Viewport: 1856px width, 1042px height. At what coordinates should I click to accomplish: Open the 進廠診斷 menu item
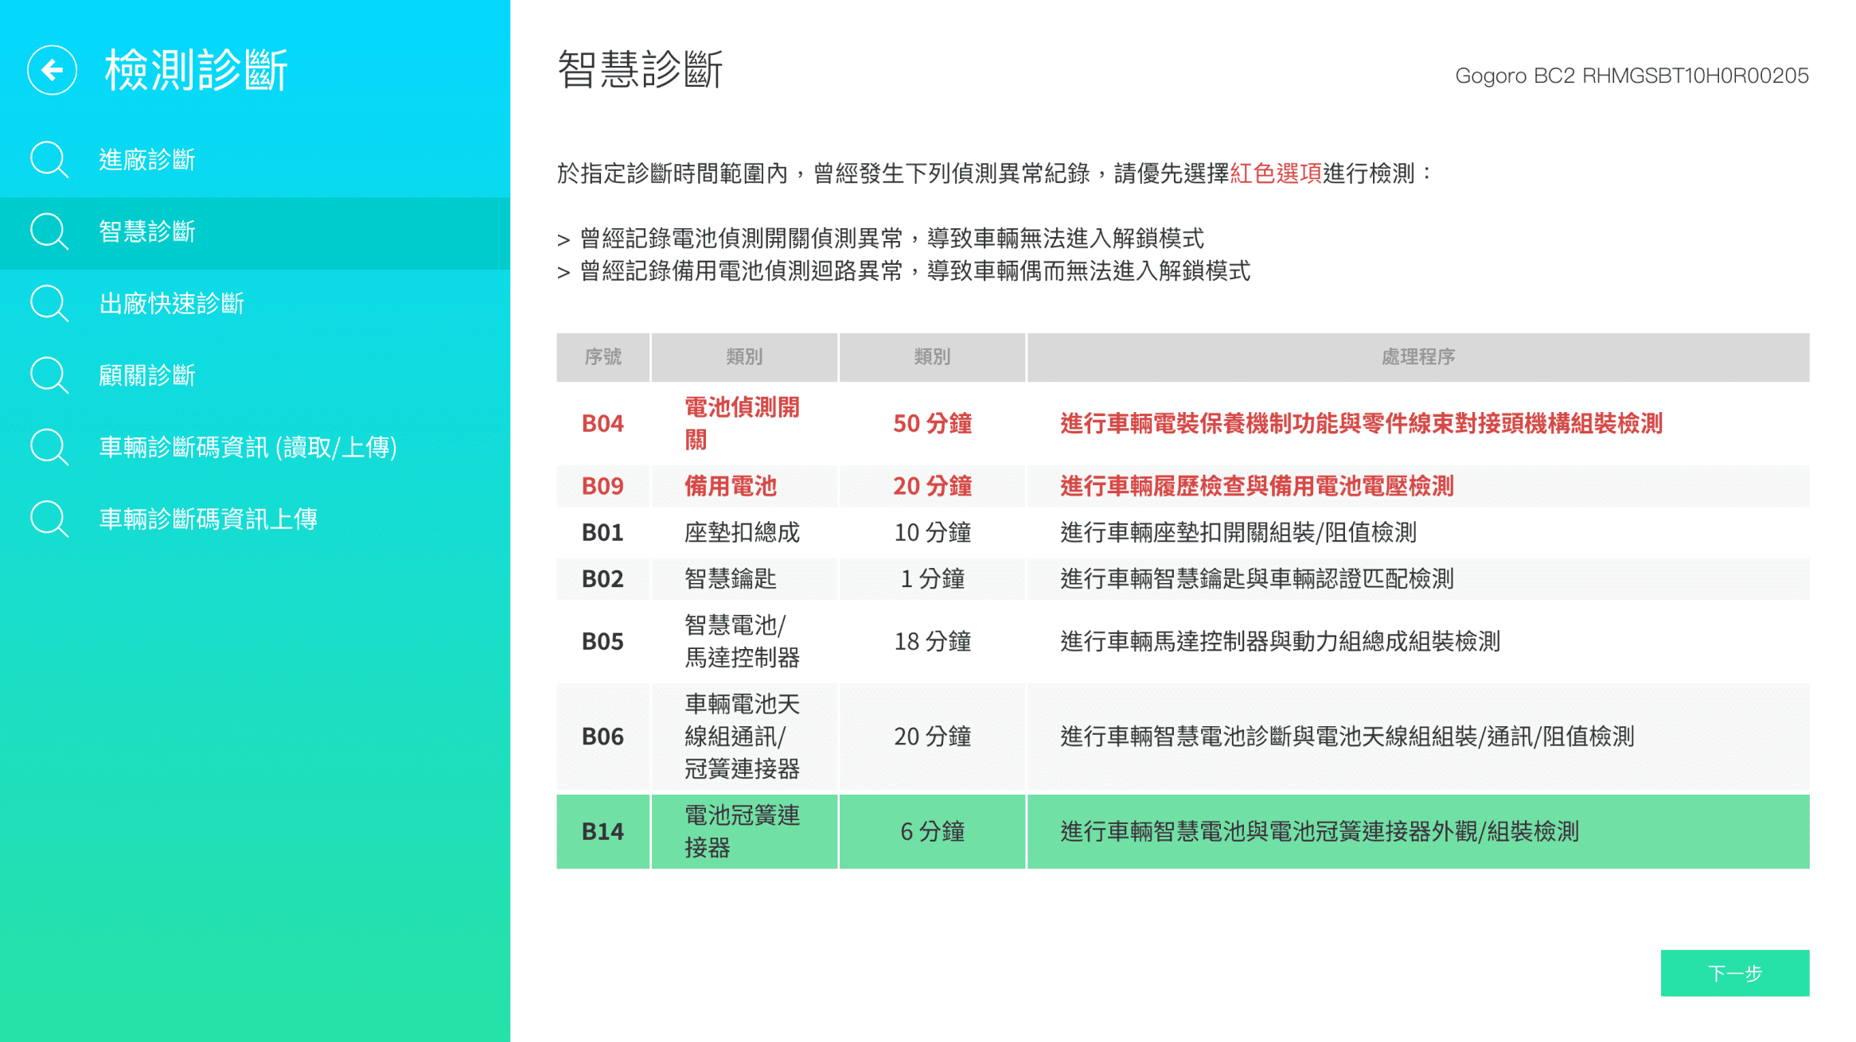(147, 160)
